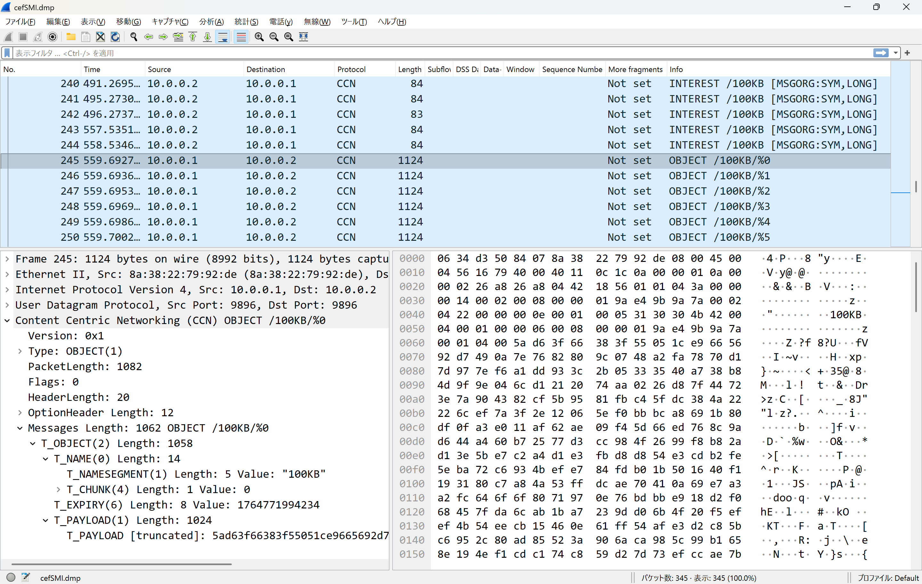Open the 統計(S) menu

pyautogui.click(x=246, y=21)
